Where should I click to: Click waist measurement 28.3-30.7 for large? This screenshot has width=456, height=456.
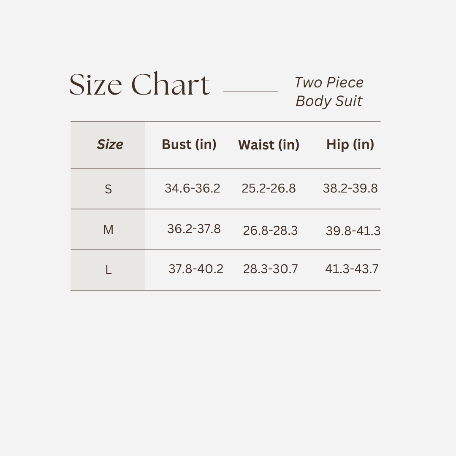270,269
